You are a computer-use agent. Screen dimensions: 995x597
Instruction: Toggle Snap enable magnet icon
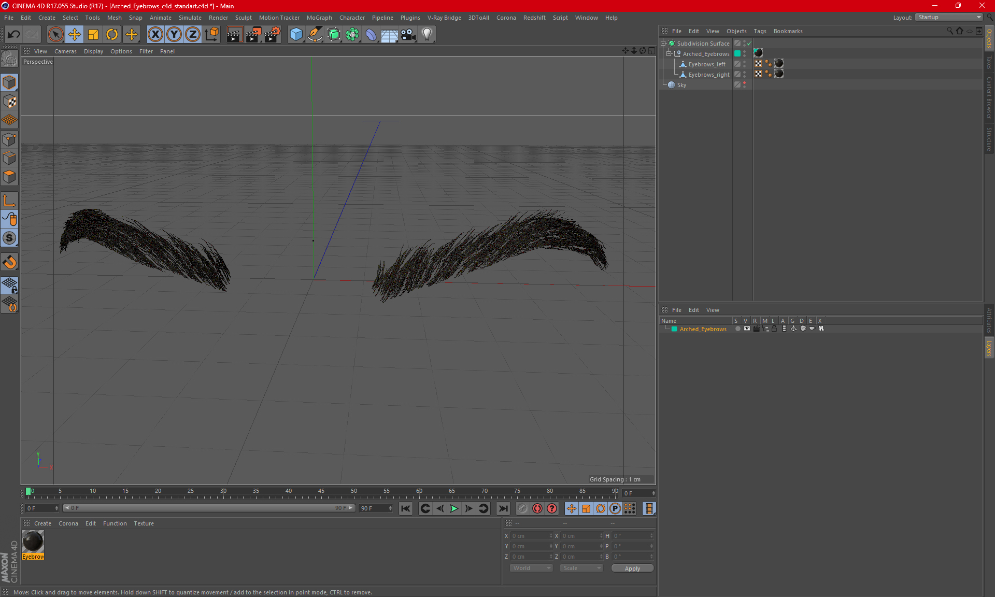tap(9, 262)
